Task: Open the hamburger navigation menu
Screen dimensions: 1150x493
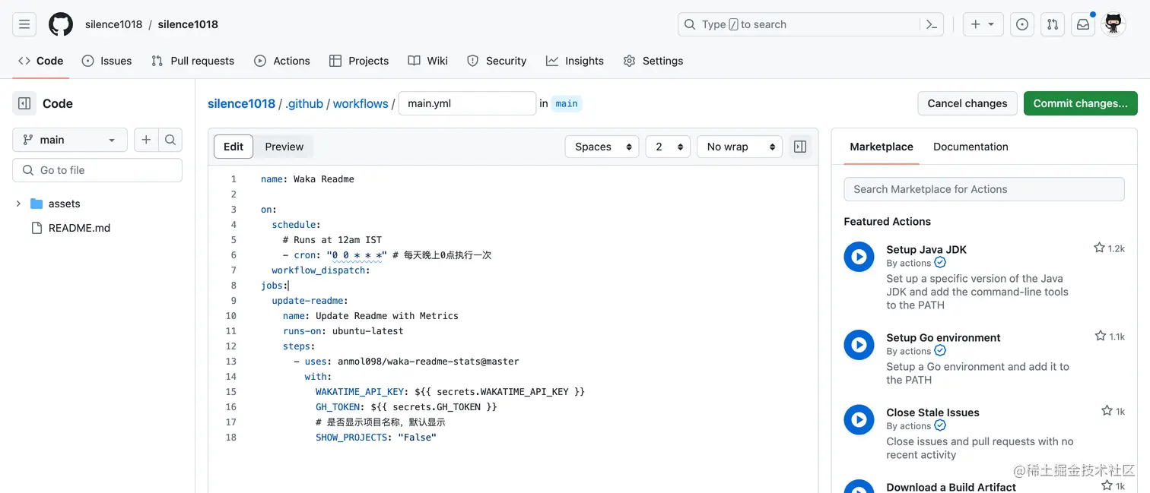Action: (x=24, y=24)
